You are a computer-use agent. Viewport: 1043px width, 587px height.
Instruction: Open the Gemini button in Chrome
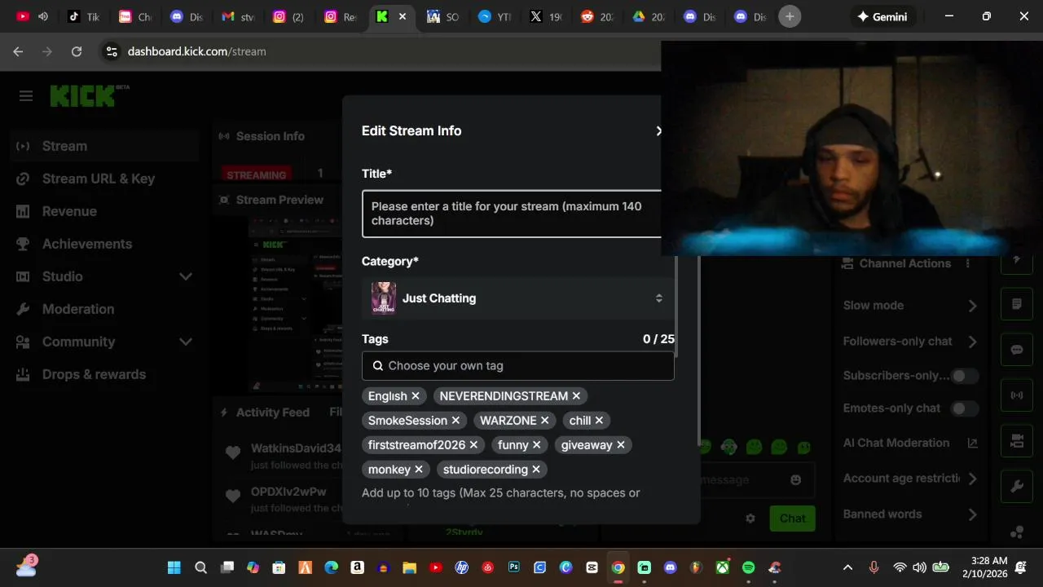pos(882,16)
